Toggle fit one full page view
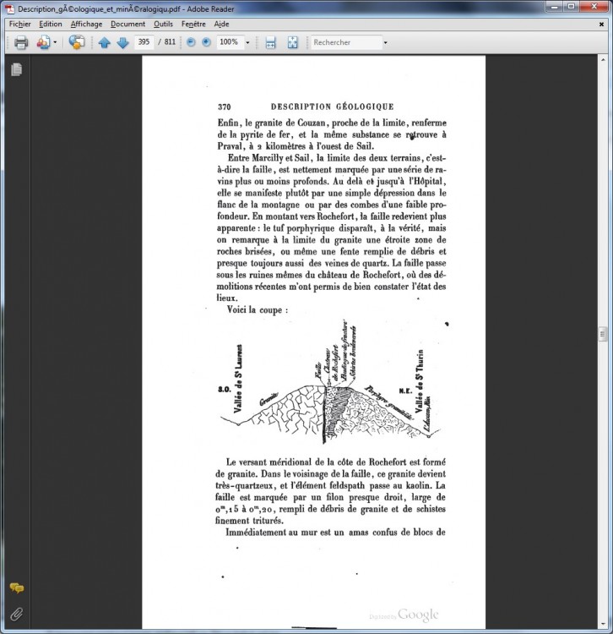The width and height of the screenshot is (613, 634). tap(292, 42)
